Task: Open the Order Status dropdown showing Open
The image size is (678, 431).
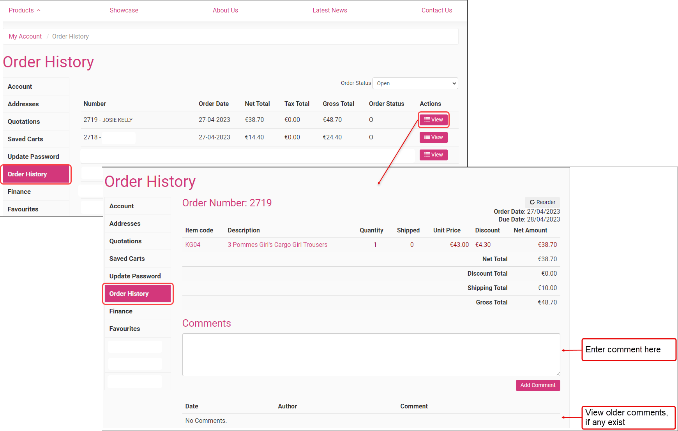Action: coord(415,83)
